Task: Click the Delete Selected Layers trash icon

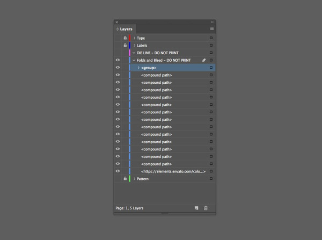Action: tap(206, 208)
